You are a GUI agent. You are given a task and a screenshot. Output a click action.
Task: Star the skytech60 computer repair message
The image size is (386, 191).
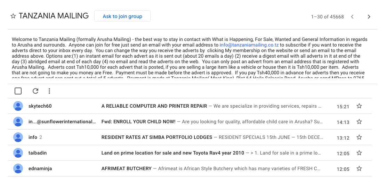(x=359, y=106)
